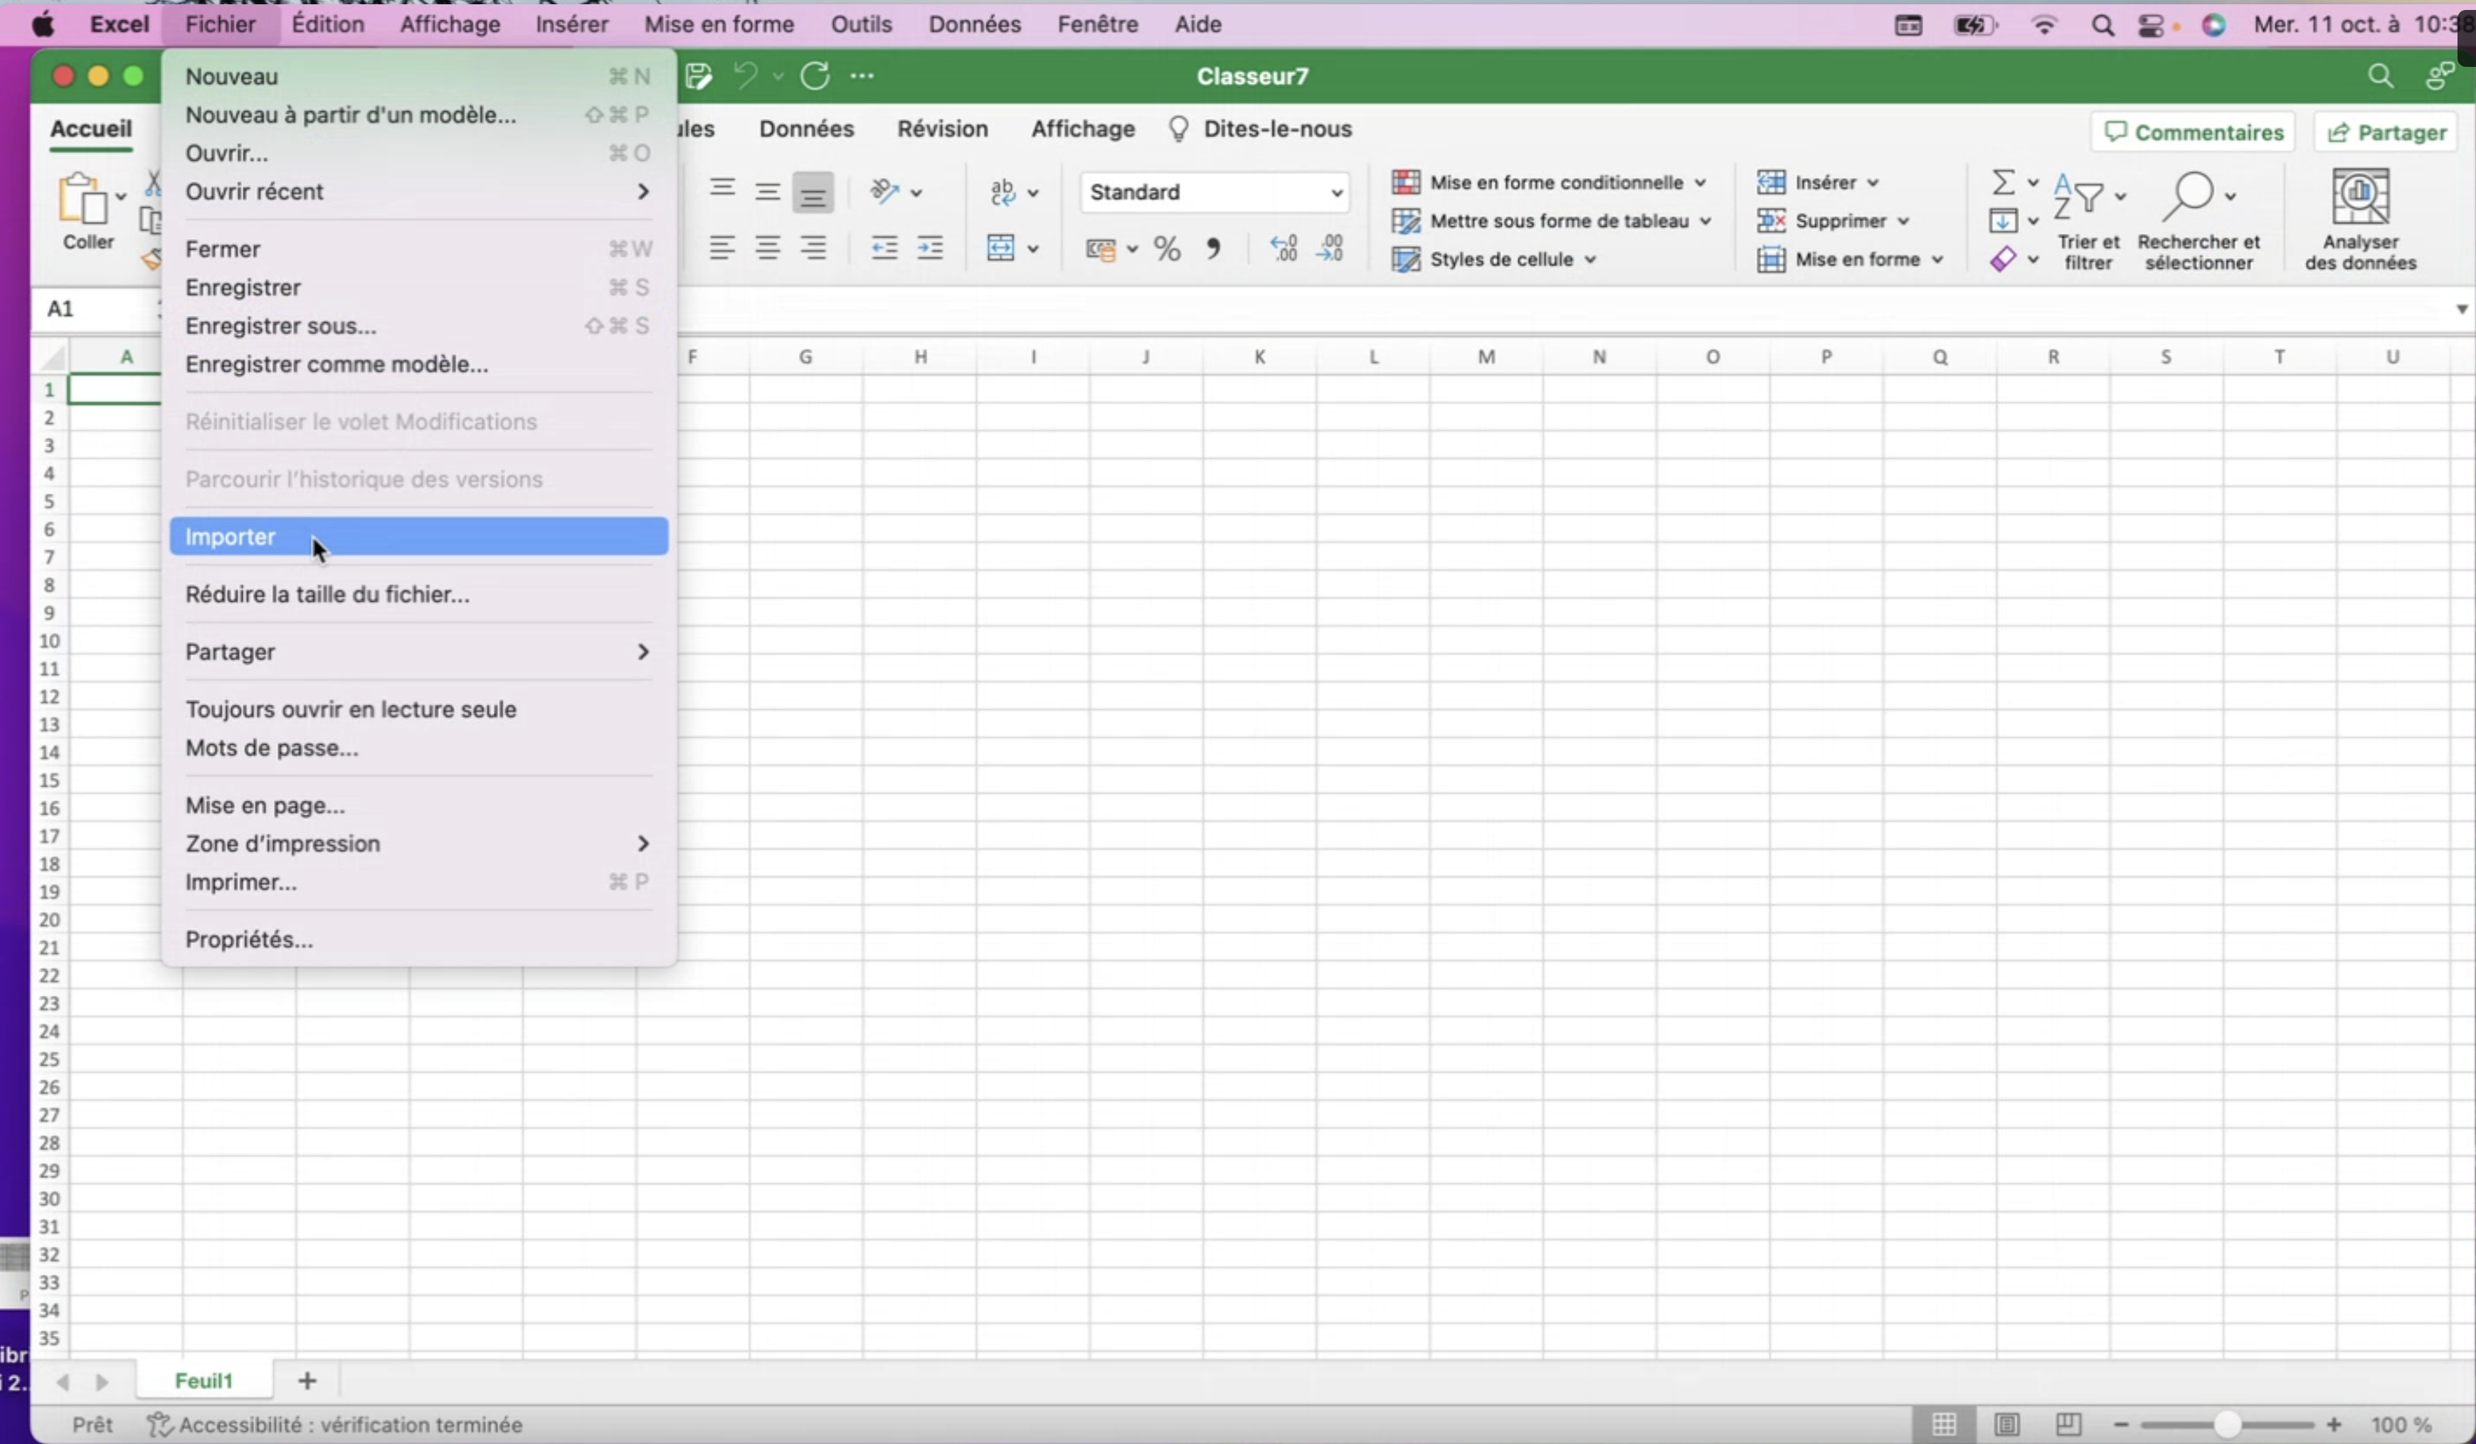Switch to page break preview view
Viewport: 2476px width, 1444px height.
(2068, 1424)
